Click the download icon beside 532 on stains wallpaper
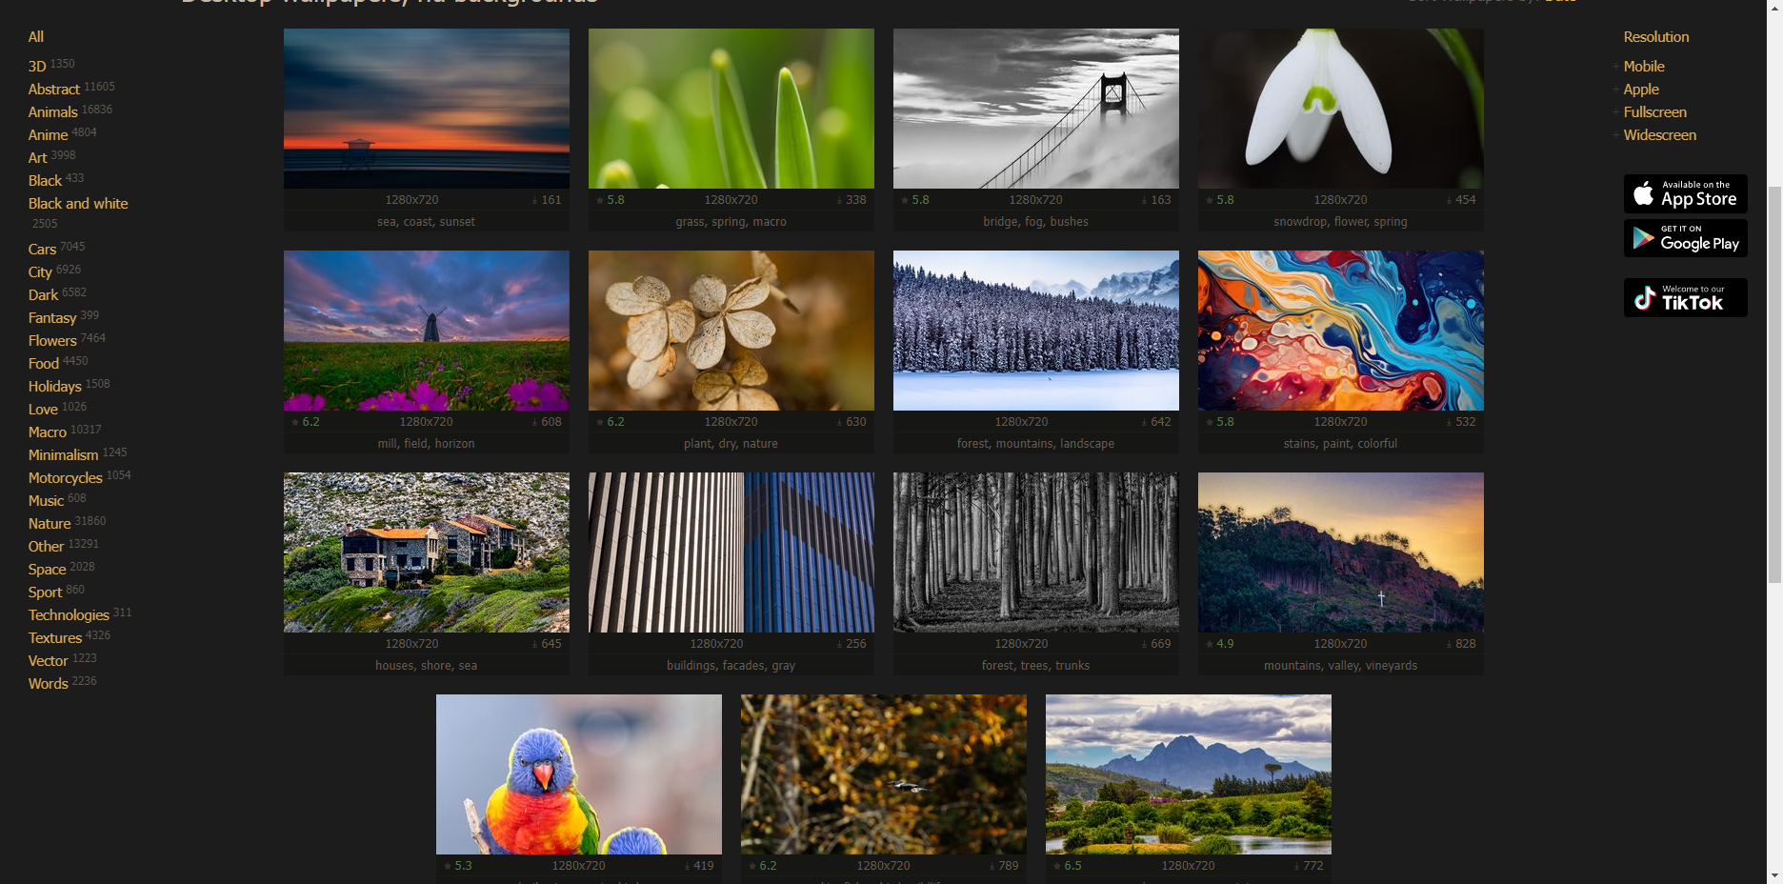This screenshot has height=884, width=1783. (x=1450, y=422)
